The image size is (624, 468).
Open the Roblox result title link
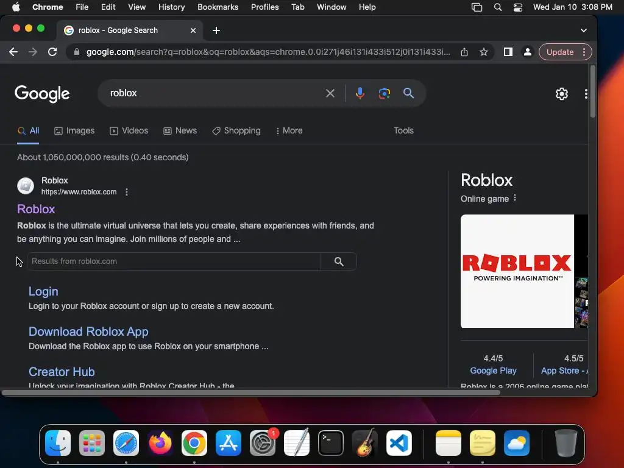[x=36, y=210]
